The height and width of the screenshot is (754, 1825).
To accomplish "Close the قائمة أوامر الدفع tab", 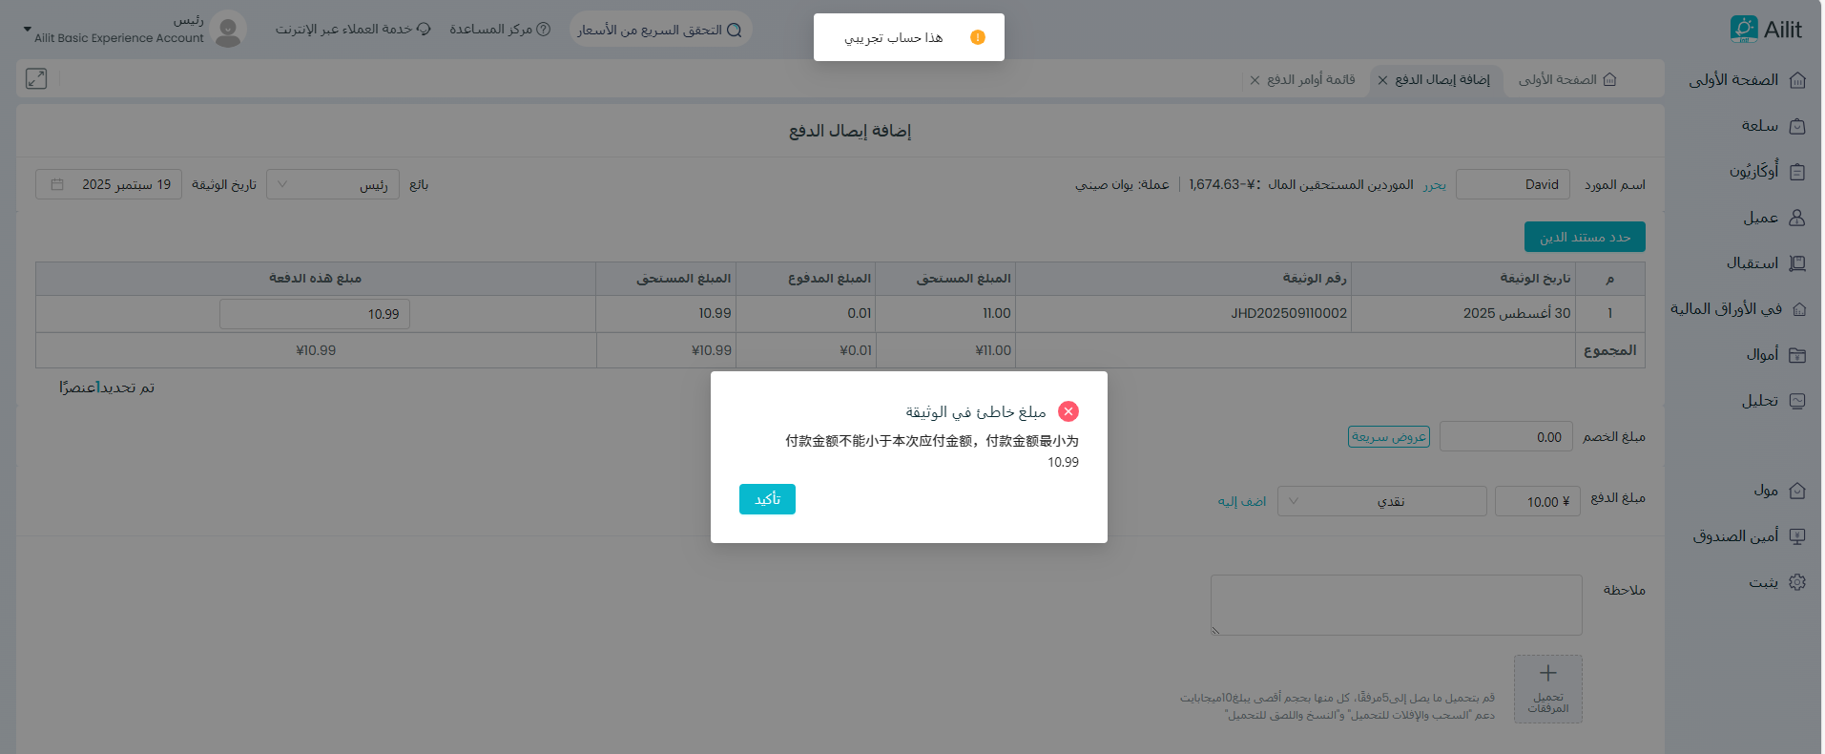I will coord(1255,80).
